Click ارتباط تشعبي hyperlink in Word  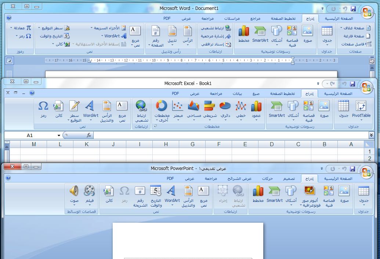pos(216,28)
